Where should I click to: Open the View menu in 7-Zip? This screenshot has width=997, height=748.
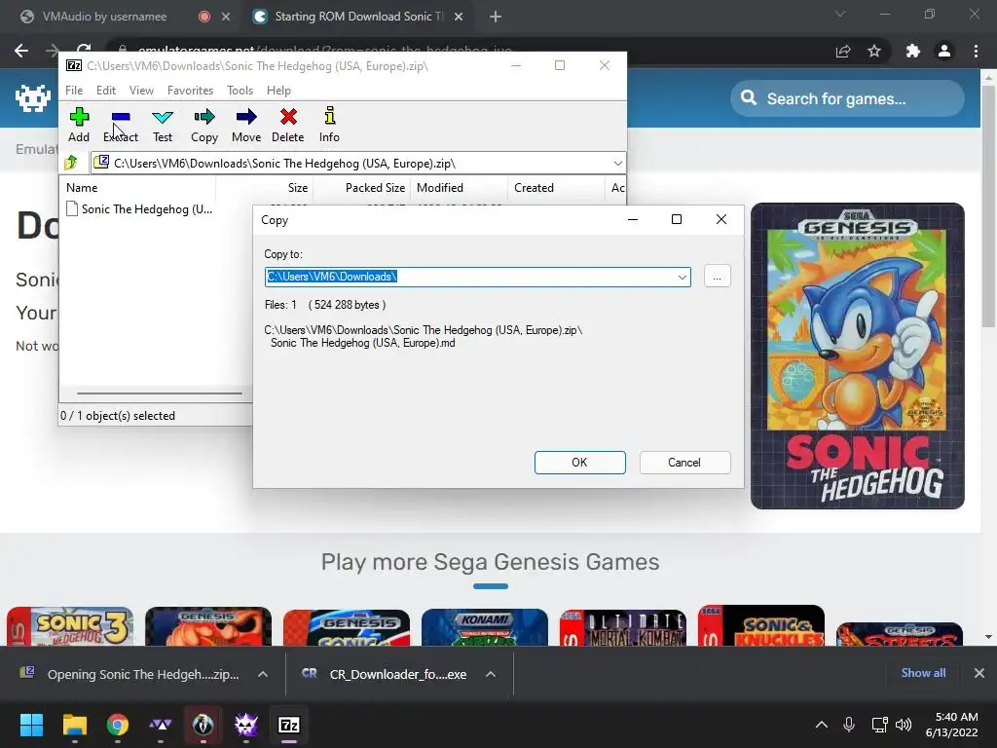click(x=141, y=91)
